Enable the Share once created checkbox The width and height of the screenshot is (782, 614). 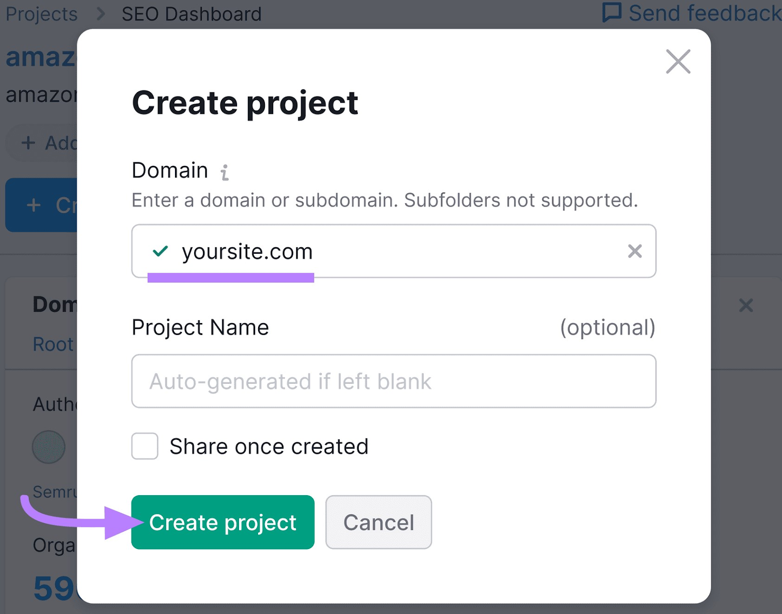pos(144,446)
